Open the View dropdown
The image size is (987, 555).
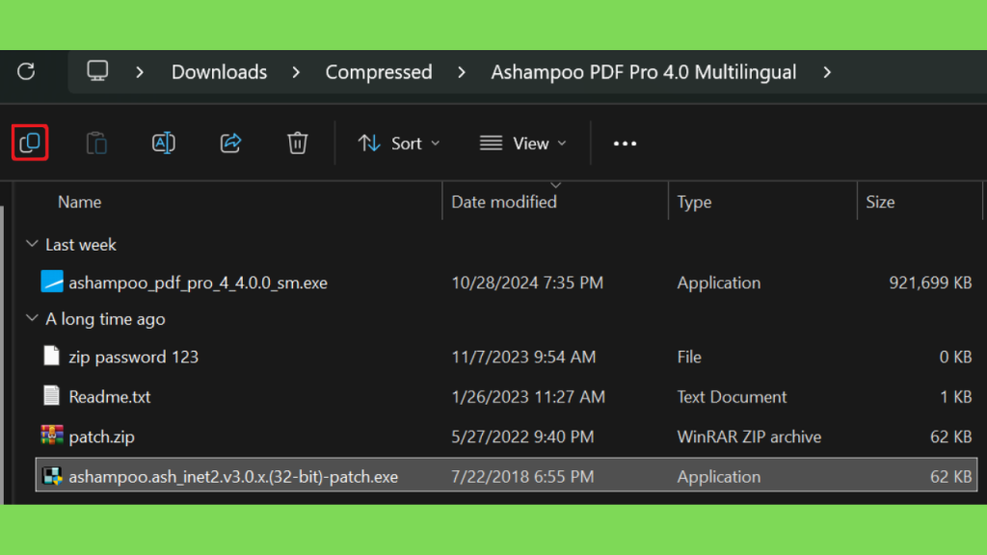tap(523, 144)
